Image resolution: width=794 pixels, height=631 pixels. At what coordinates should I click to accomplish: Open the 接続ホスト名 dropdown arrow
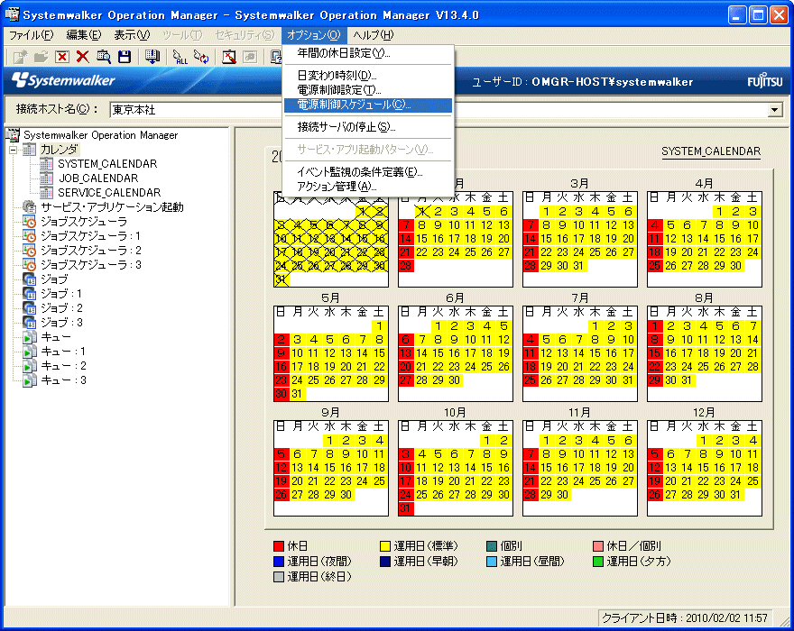tap(775, 110)
